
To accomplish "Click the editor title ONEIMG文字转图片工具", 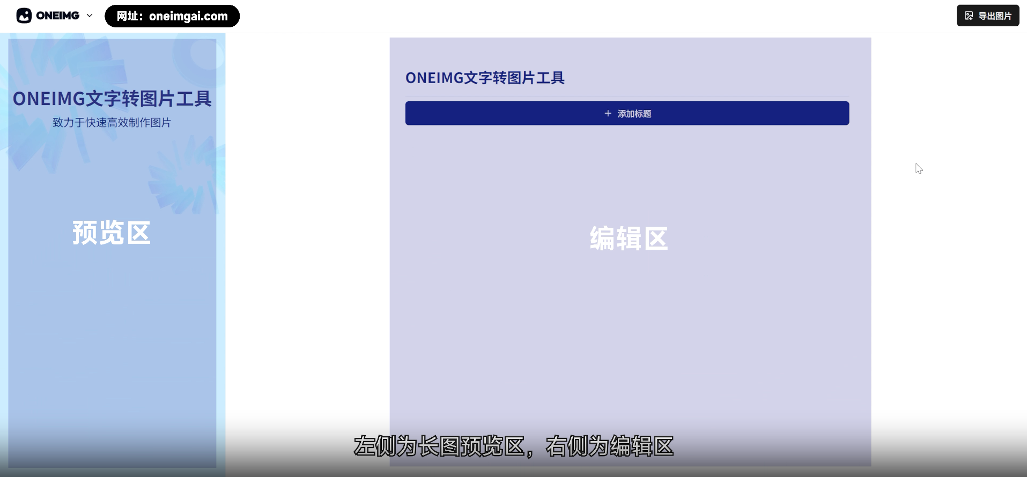I will [x=485, y=78].
